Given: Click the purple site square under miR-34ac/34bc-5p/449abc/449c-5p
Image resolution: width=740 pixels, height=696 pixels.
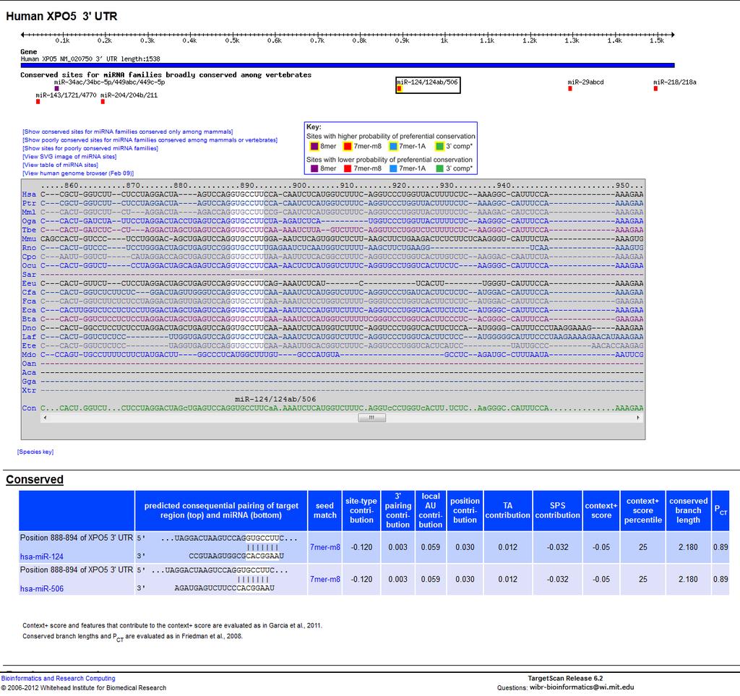Looking at the screenshot, I should [56, 88].
